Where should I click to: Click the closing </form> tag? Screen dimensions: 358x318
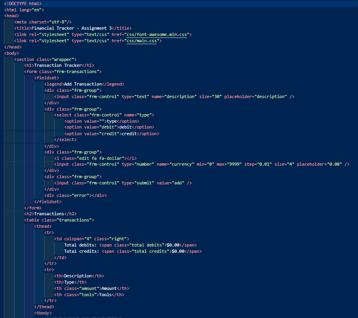33,208
